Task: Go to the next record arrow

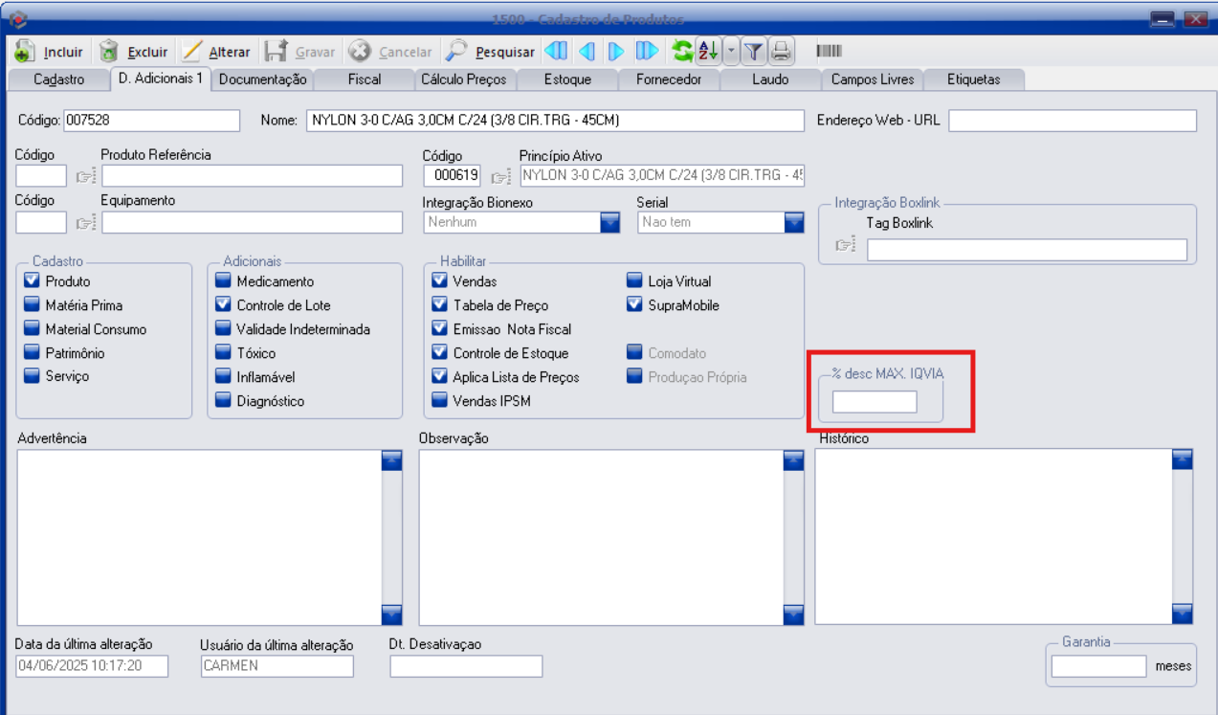Action: pyautogui.click(x=616, y=52)
